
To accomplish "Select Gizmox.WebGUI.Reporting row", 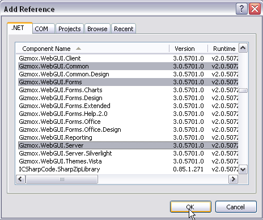I will tap(128, 137).
